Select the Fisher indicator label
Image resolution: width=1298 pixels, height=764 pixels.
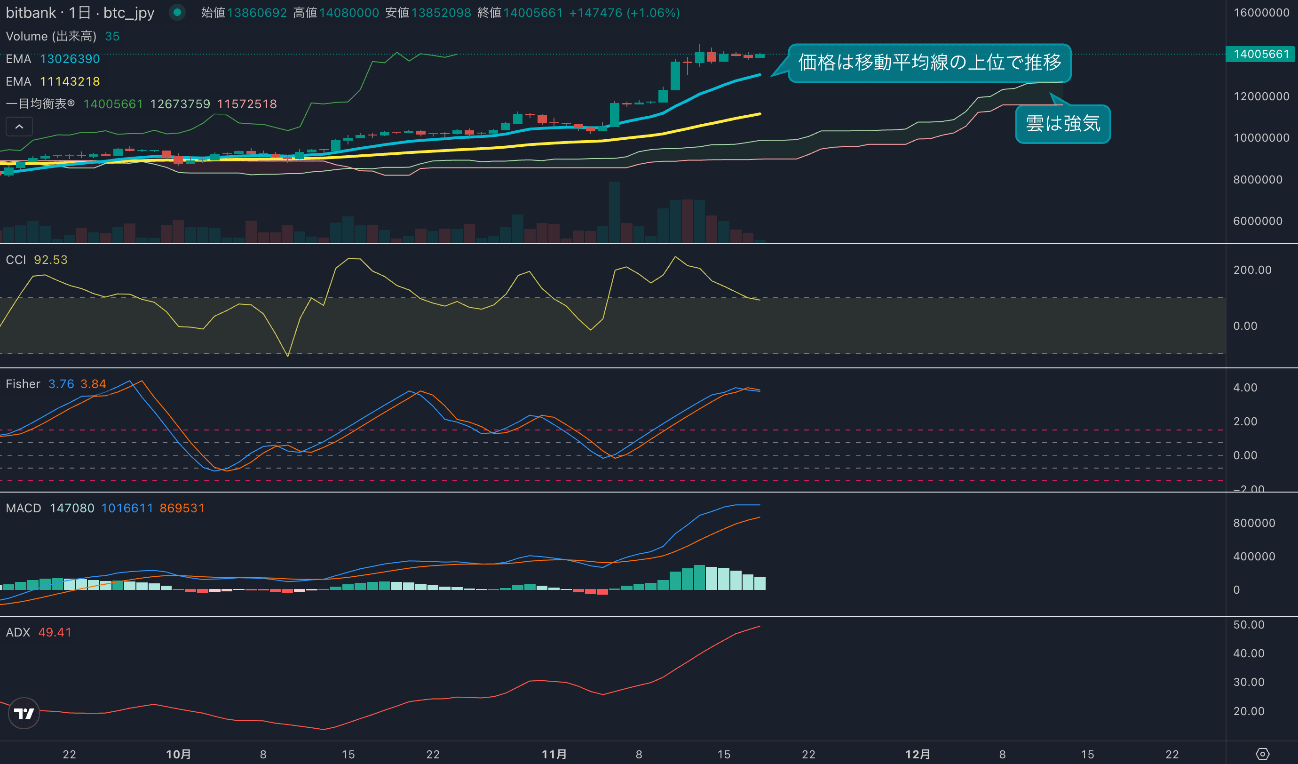pos(23,384)
